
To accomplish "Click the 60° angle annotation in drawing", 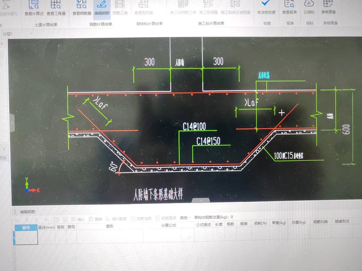I will point(113,166).
